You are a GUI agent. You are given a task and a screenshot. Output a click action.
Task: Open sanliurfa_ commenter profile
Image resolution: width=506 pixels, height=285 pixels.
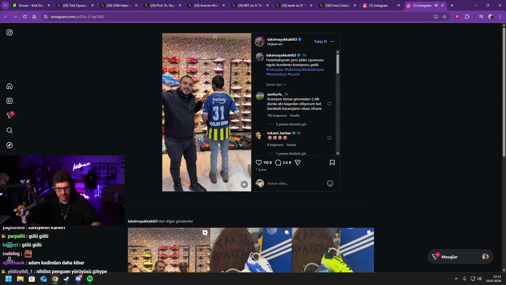tap(275, 94)
